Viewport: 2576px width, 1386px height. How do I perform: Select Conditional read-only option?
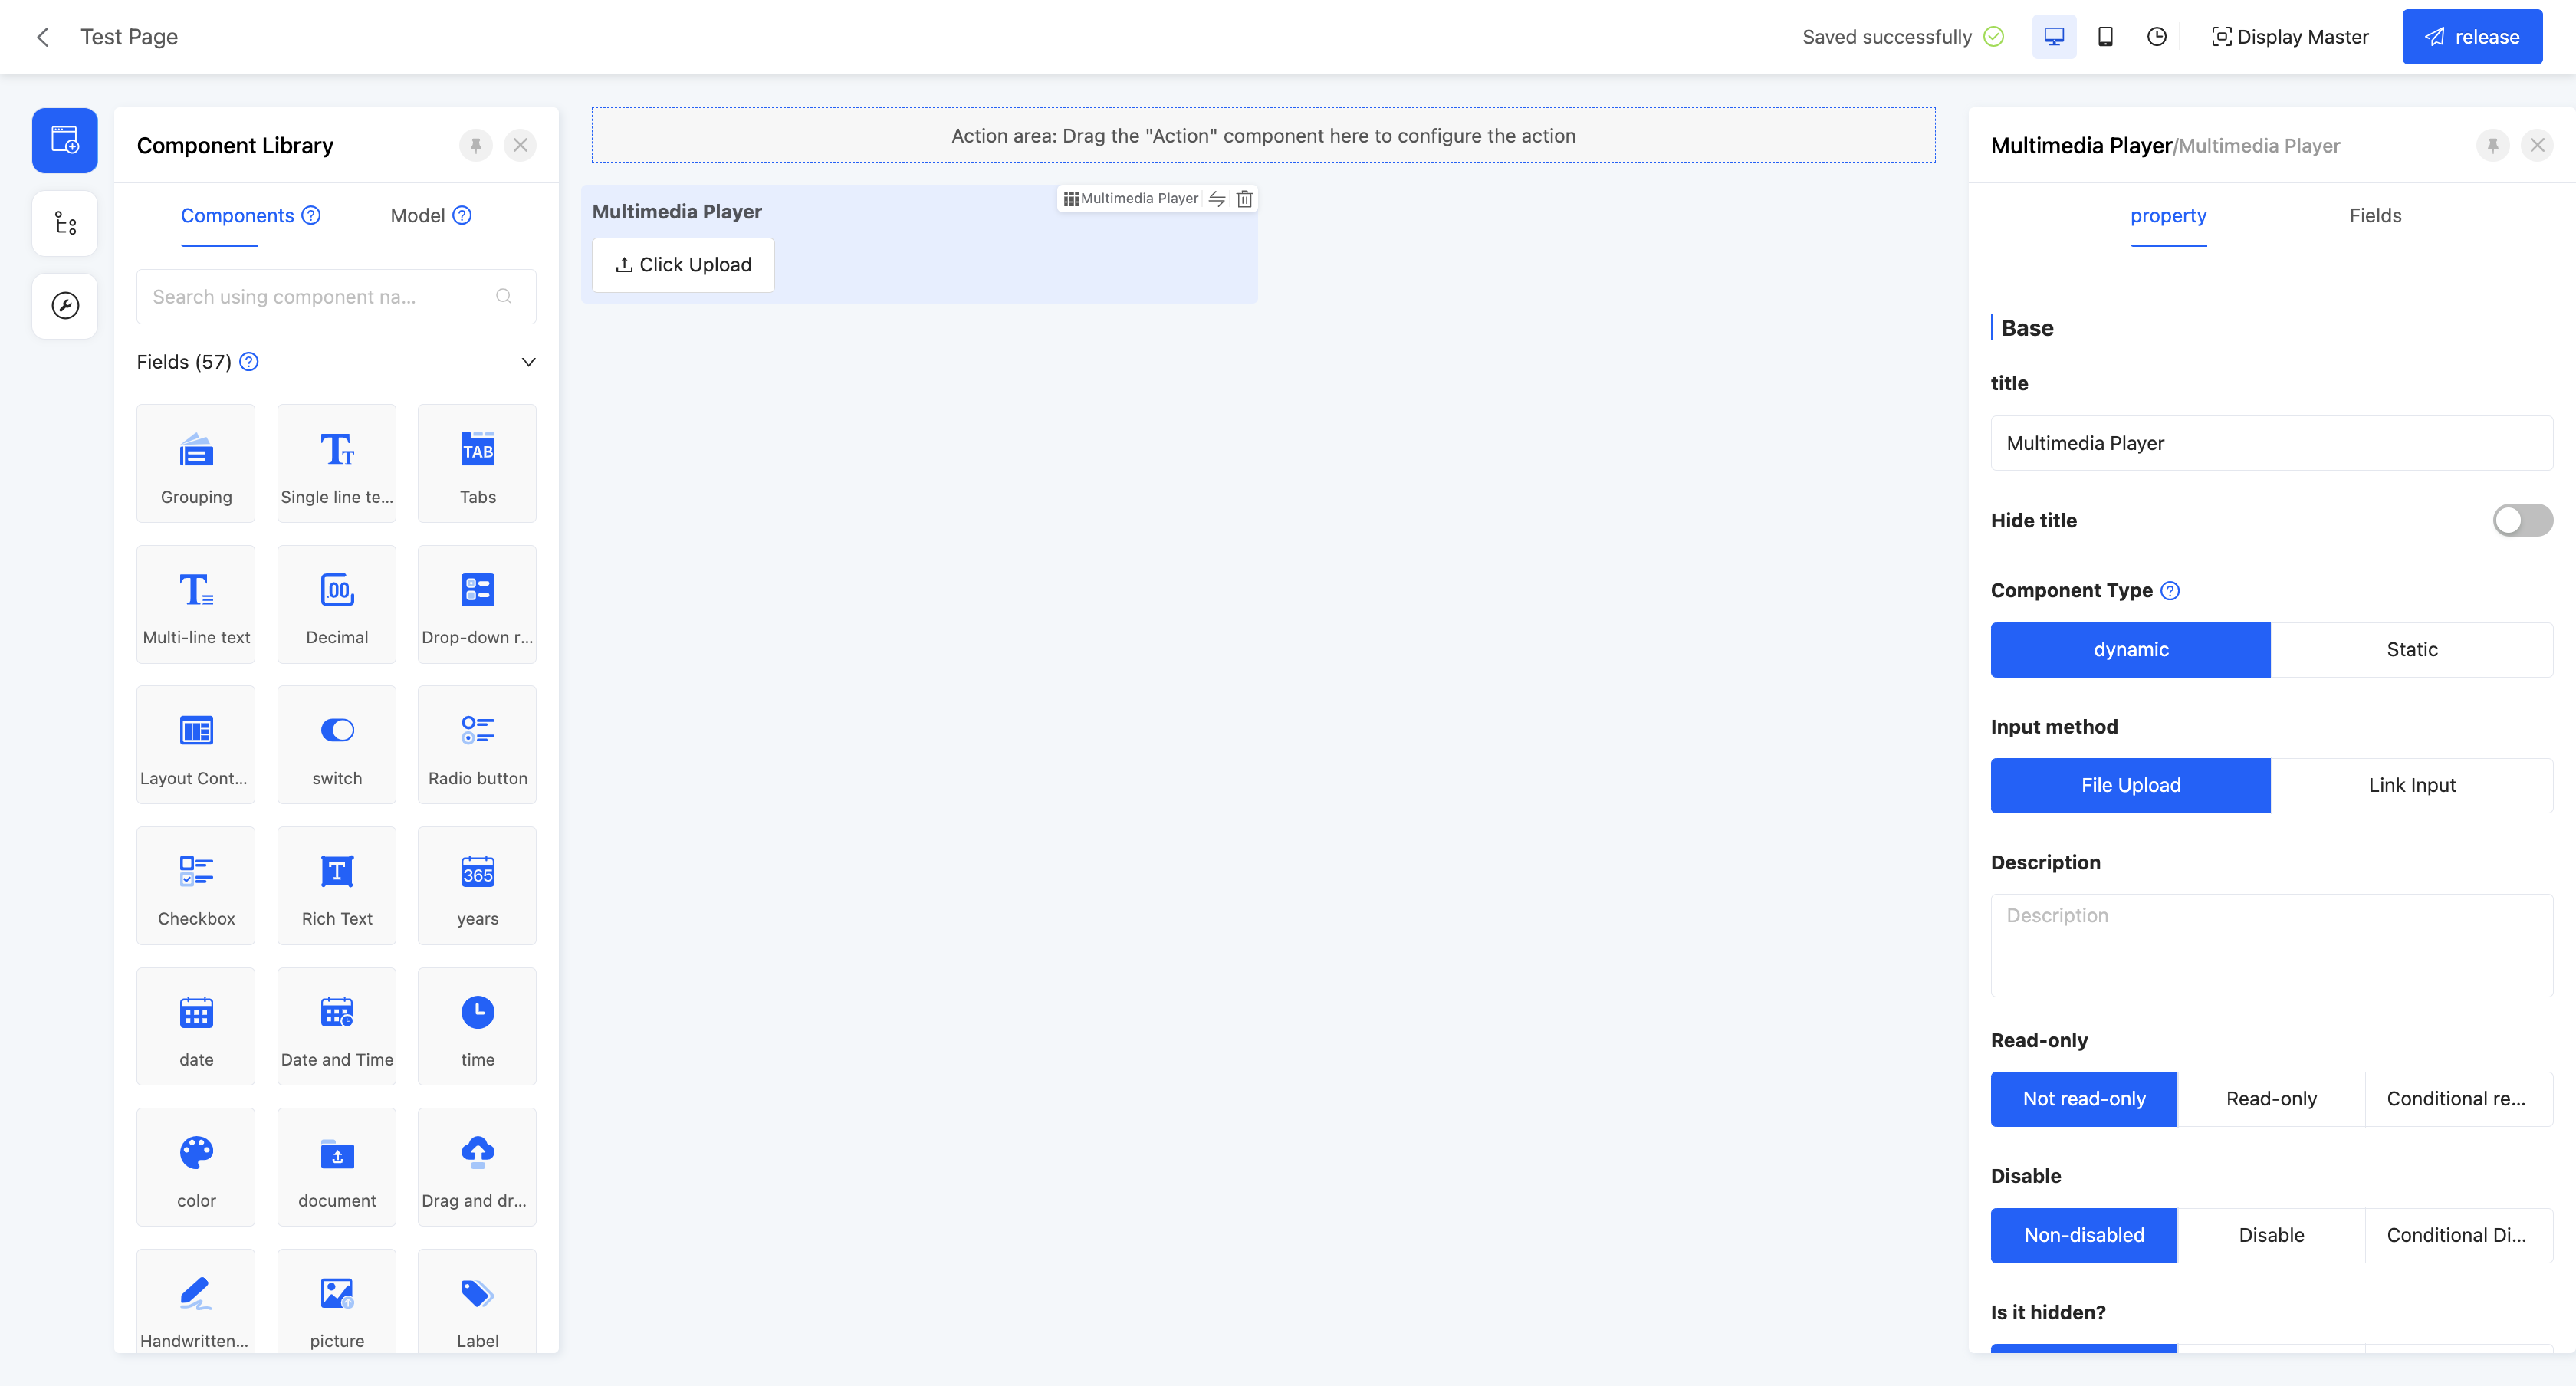[2457, 1099]
